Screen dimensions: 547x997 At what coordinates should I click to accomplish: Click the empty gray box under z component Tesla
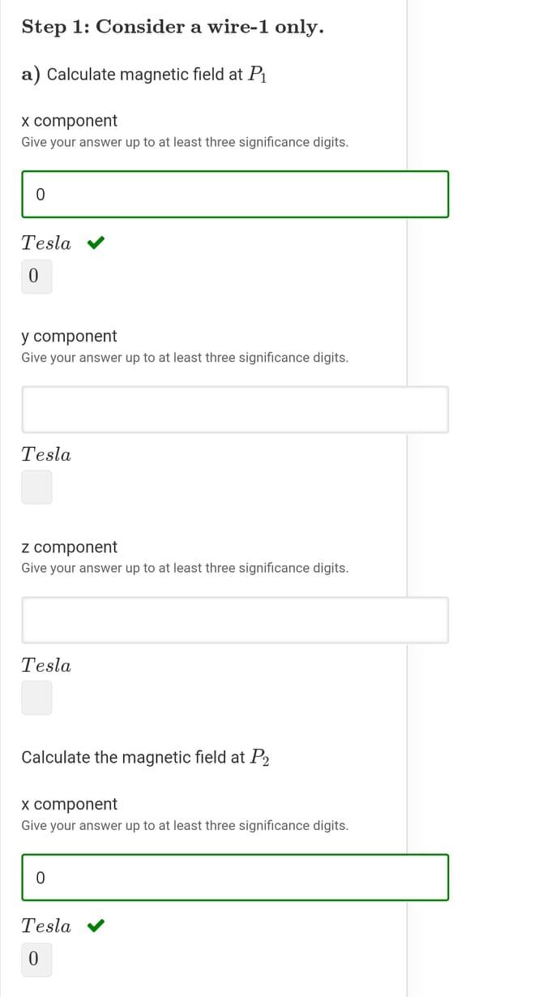tap(36, 697)
